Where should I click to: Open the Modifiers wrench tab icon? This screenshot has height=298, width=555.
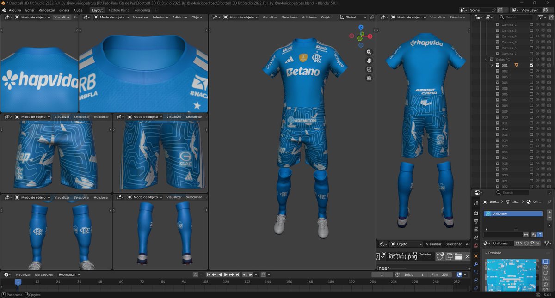tap(476, 264)
